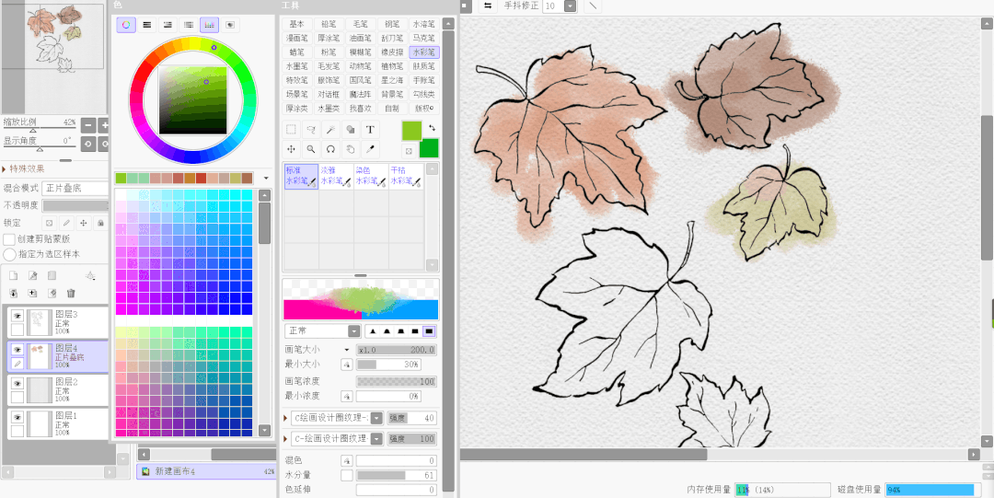Image resolution: width=994 pixels, height=498 pixels.
Task: Create a new layer folder
Action: pos(52,275)
